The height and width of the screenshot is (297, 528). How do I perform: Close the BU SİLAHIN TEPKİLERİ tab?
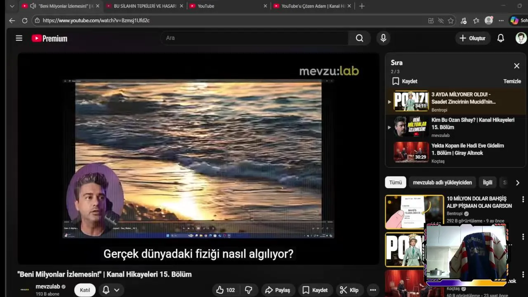[x=181, y=6]
